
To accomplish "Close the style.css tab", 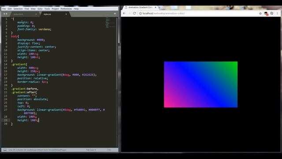I will click(x=66, y=14).
